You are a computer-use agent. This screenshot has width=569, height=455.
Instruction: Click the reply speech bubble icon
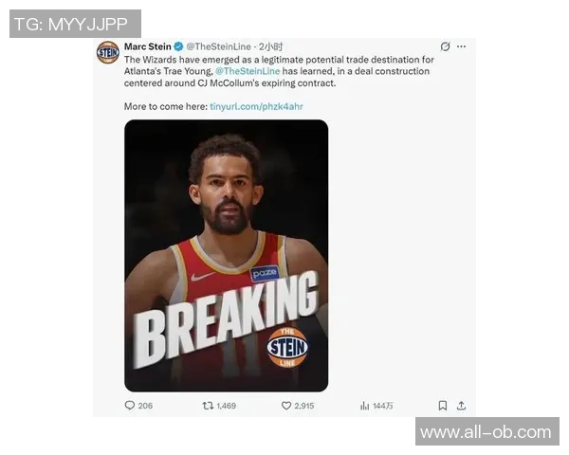tap(130, 406)
